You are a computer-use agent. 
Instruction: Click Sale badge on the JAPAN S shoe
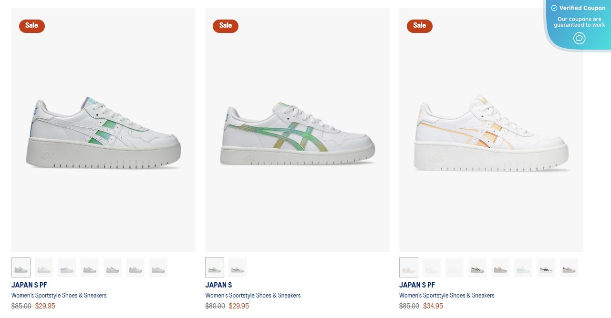point(226,26)
